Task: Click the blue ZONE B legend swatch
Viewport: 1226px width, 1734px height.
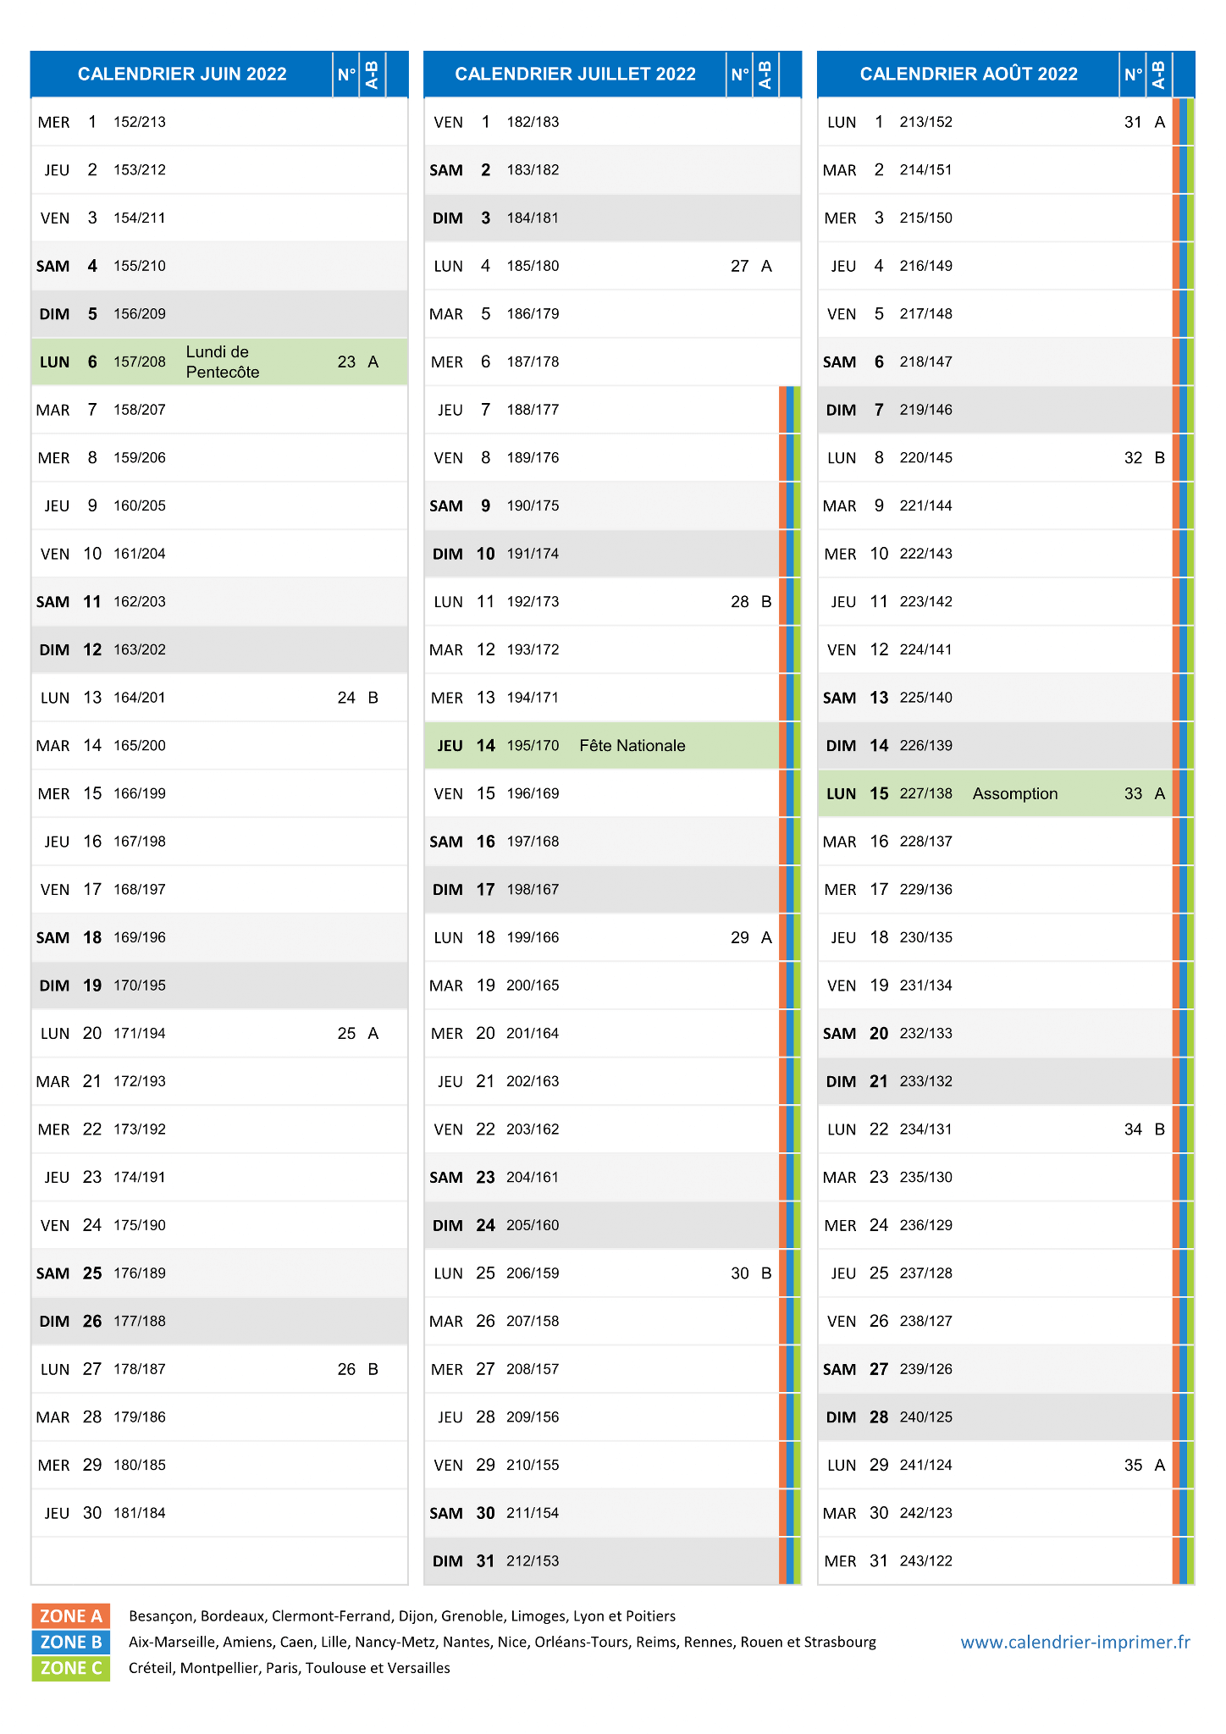Action: tap(71, 1642)
